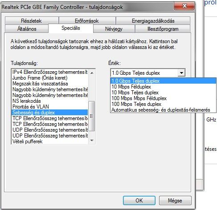Click the property list scroll up arrow
Screen dimensions: 217x210
[x=92, y=73]
